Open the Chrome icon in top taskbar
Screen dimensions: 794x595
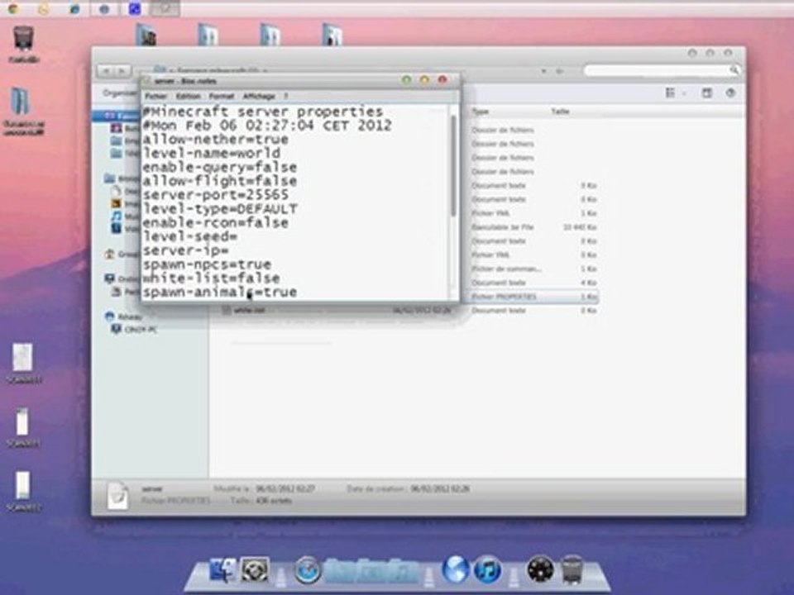click(x=13, y=8)
